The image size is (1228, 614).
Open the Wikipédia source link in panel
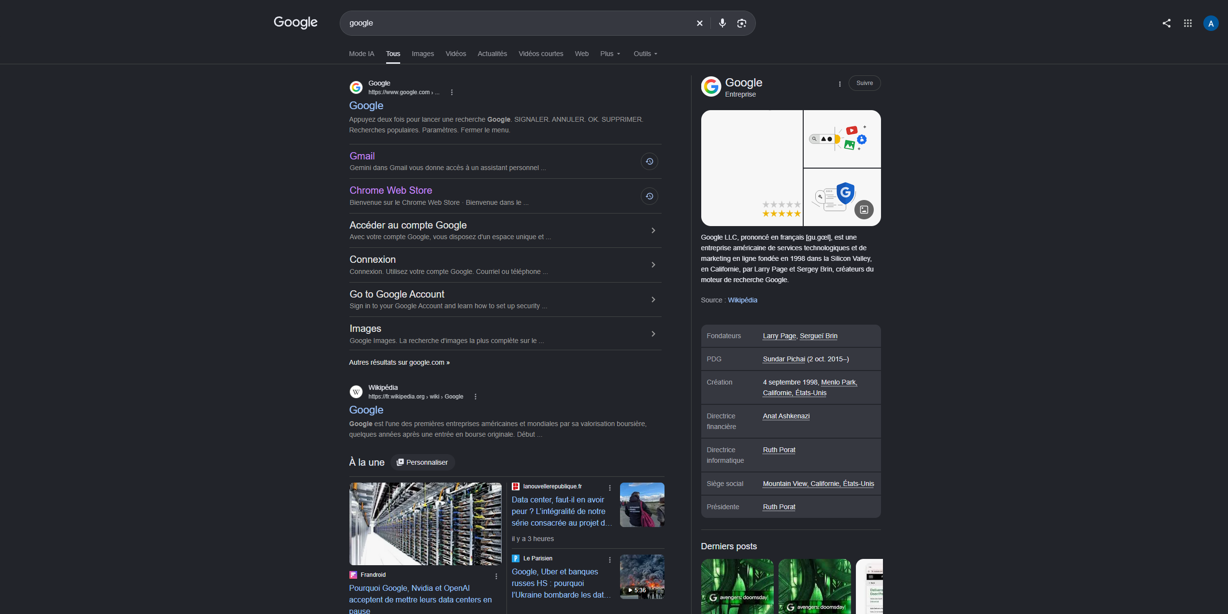pos(742,300)
